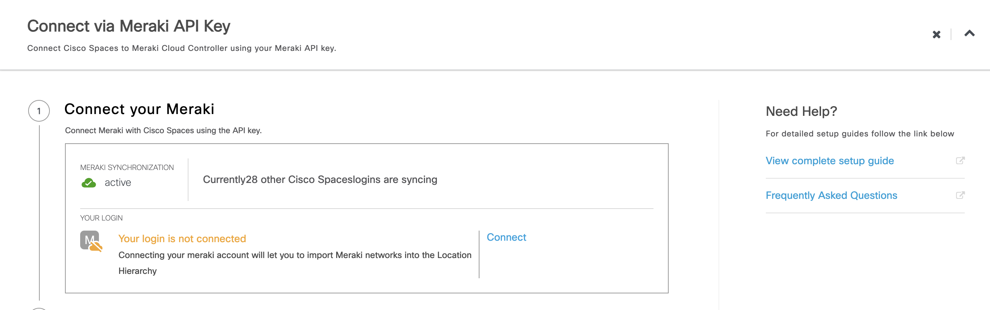This screenshot has width=990, height=310.
Task: Click the 'Connect via Meraki API Key' title
Action: 129,26
